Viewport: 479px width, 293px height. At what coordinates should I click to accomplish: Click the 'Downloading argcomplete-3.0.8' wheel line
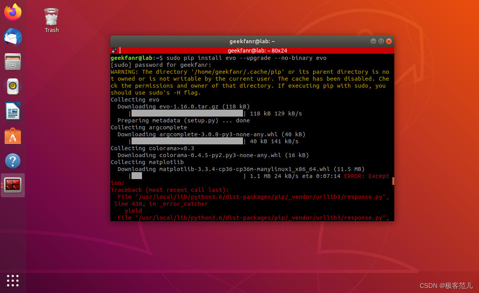point(212,134)
